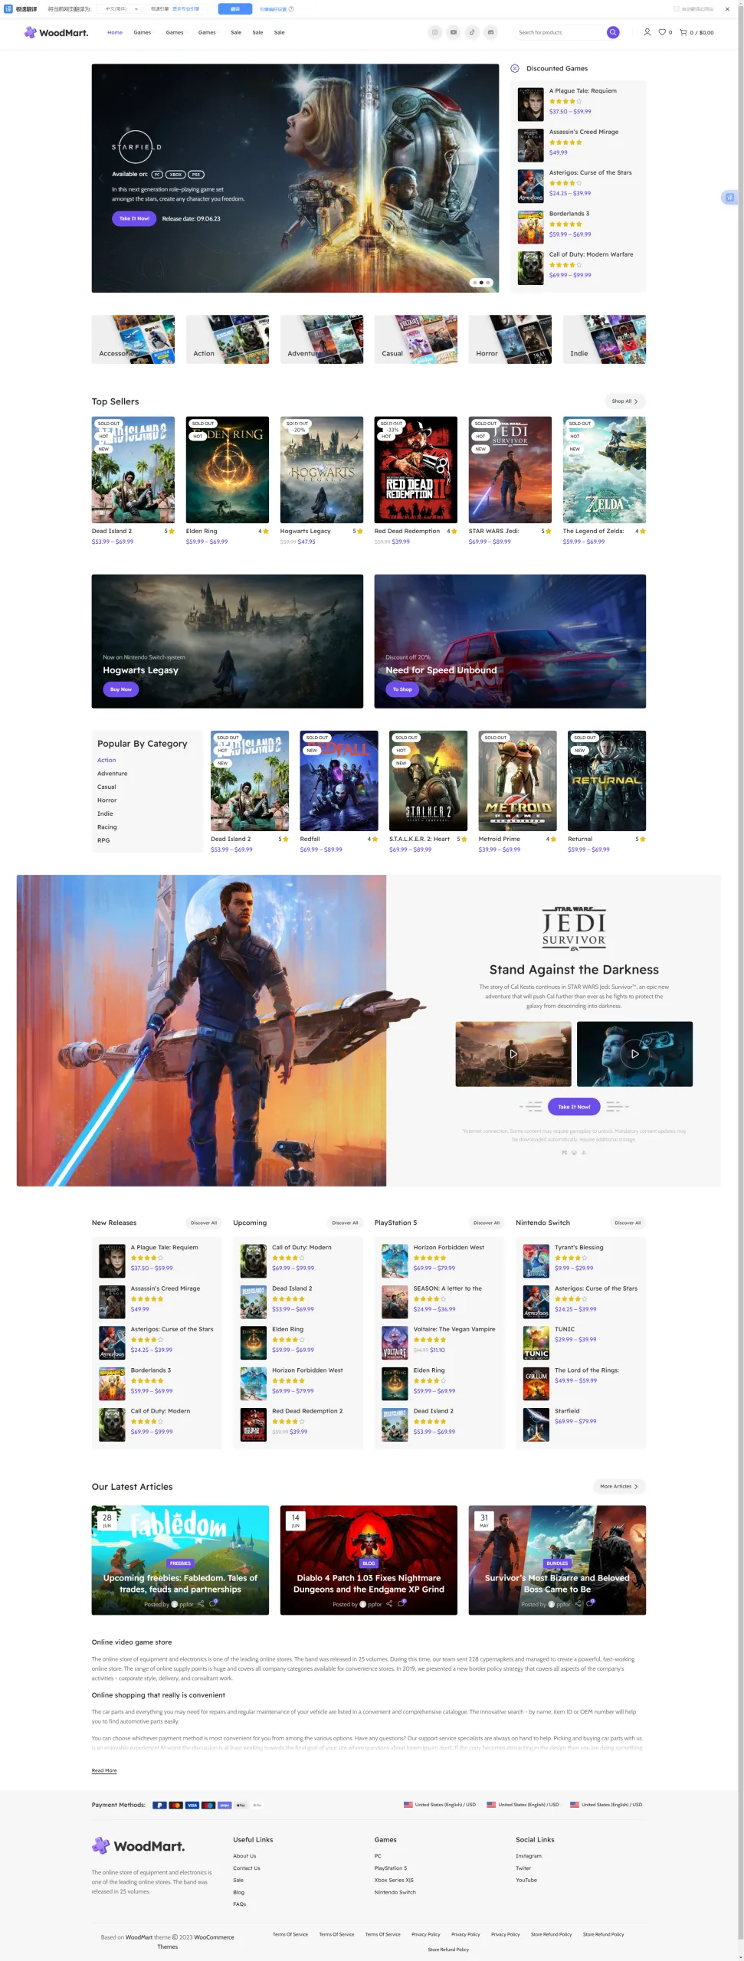
Task: Select Horror in Popular By Category list
Action: tap(107, 800)
